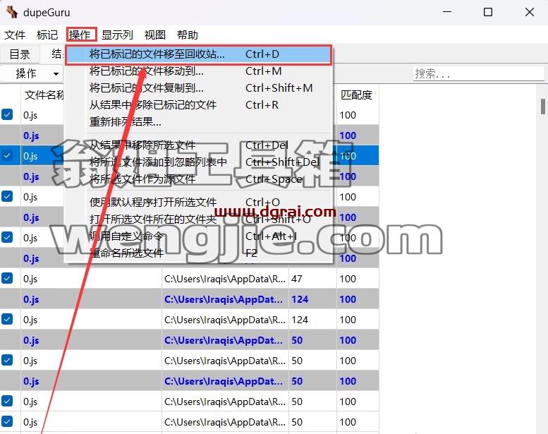
Task: Maximize the dupeGuru window
Action: 488,12
